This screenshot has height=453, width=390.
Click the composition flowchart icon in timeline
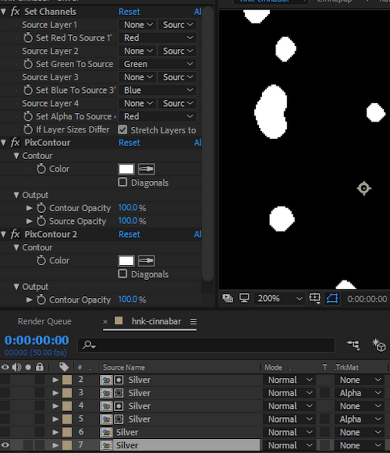click(x=353, y=345)
